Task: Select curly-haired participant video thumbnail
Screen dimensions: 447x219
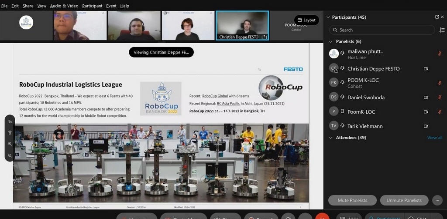Action: [x=188, y=26]
